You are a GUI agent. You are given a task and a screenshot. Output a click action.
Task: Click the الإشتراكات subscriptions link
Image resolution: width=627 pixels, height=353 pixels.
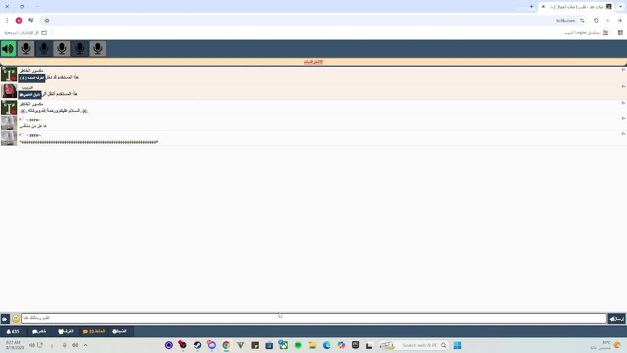(x=313, y=62)
